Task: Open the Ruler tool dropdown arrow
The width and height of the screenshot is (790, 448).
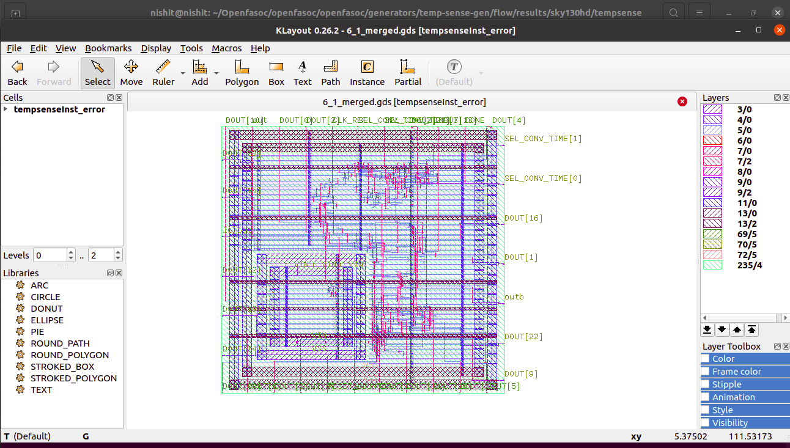Action: pos(182,73)
